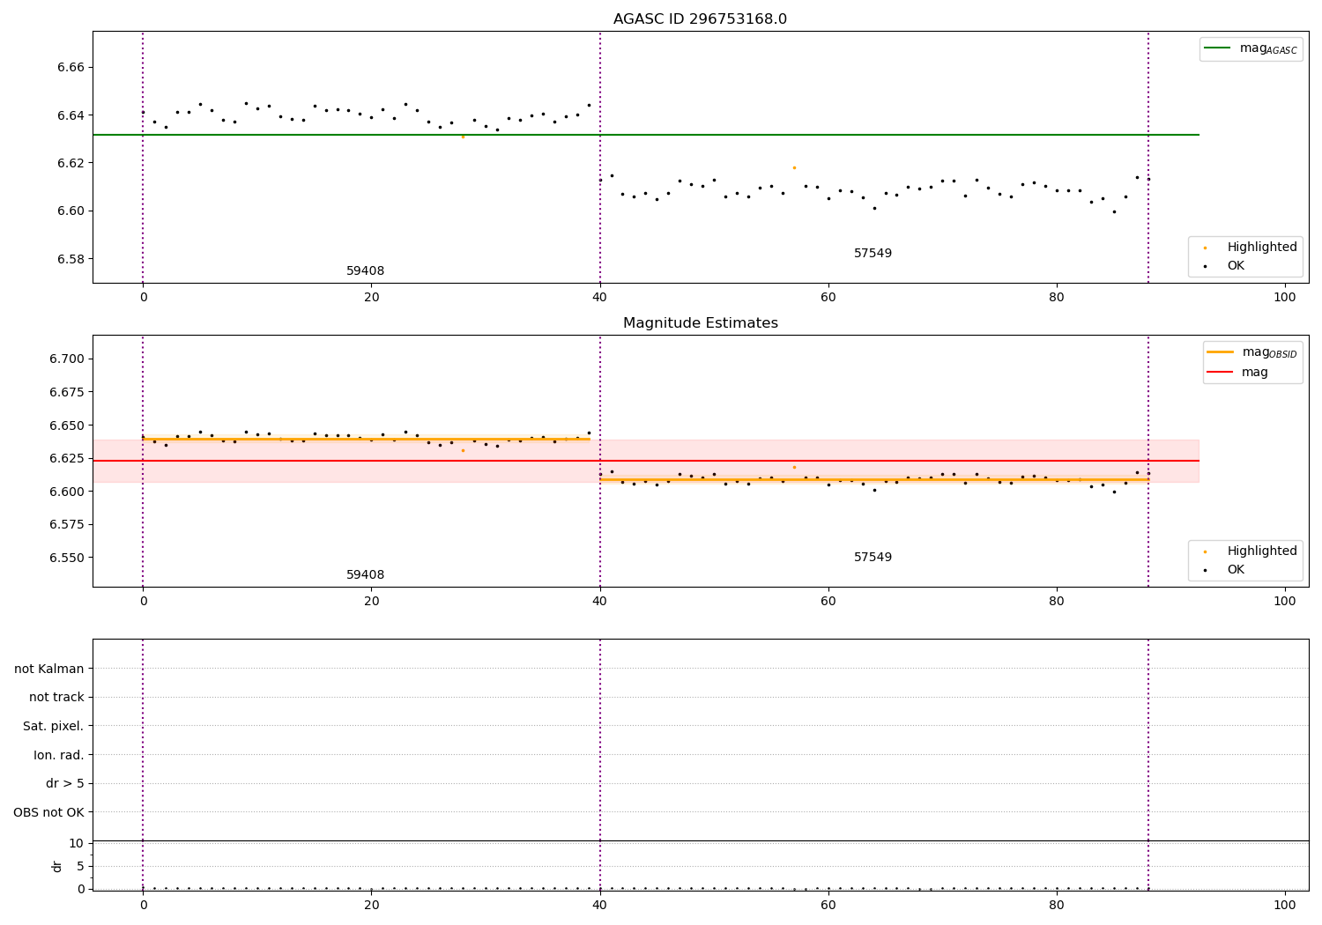Click the 6.58 y-axis tick label
Screen dimensions: 1322x925
71,260
